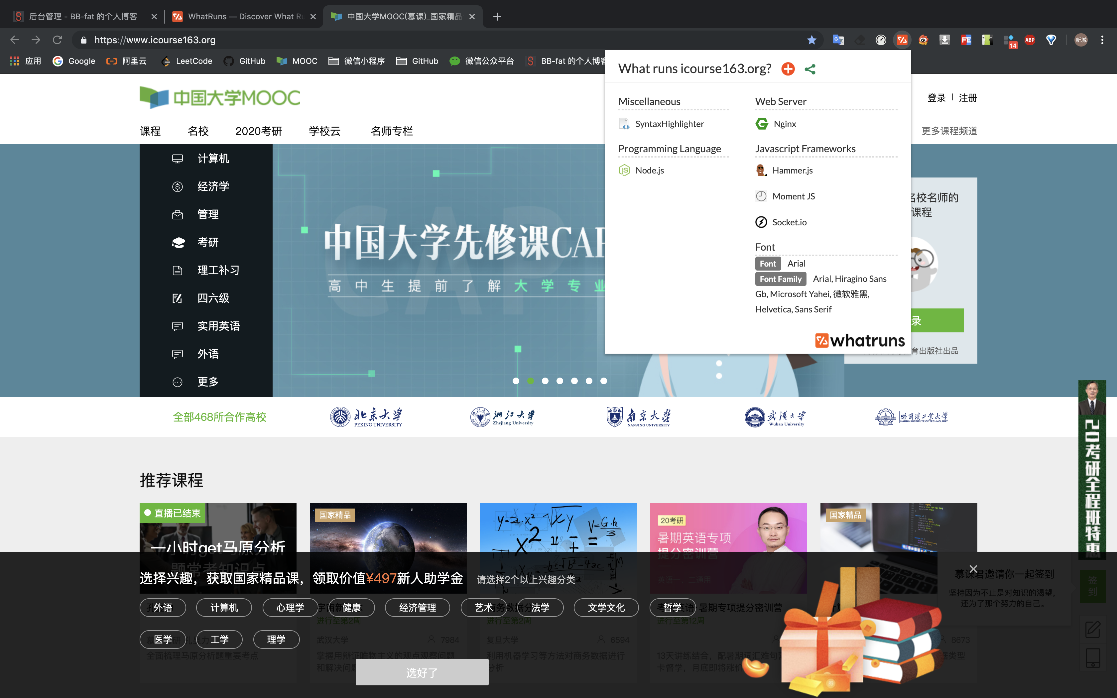The image size is (1117, 698).
Task: Toggle the 工学 interest tag
Action: click(219, 640)
